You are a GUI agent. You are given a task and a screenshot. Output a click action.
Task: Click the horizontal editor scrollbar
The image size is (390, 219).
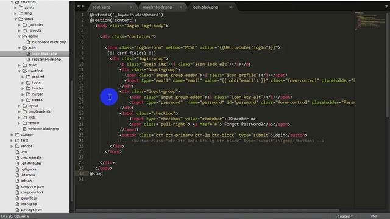point(208,210)
